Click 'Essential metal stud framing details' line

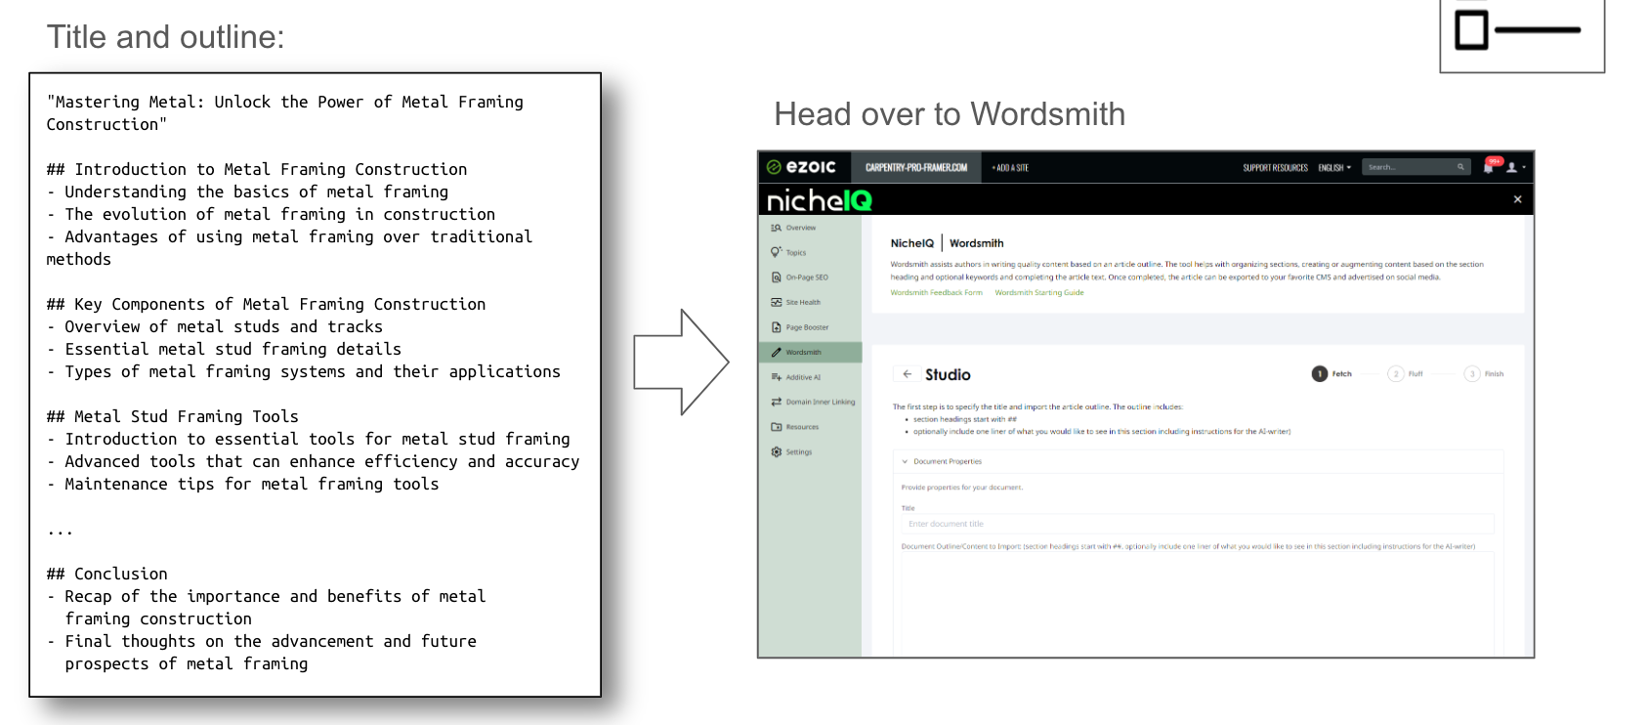click(x=224, y=349)
